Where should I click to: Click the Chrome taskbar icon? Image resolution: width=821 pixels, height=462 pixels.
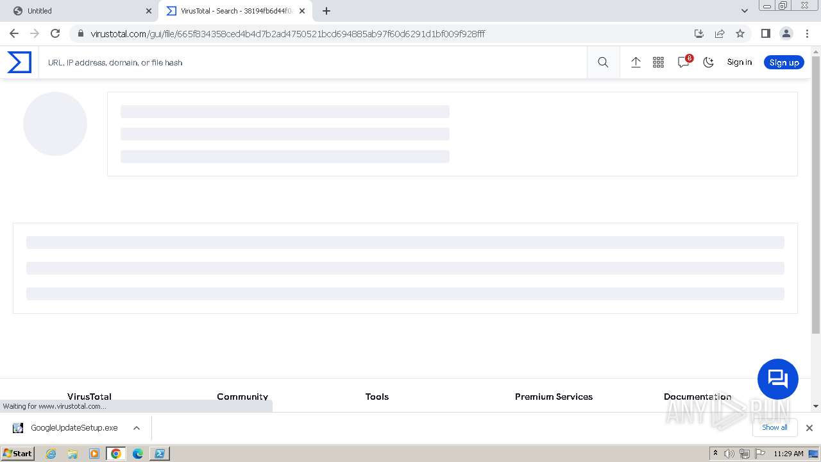click(116, 454)
